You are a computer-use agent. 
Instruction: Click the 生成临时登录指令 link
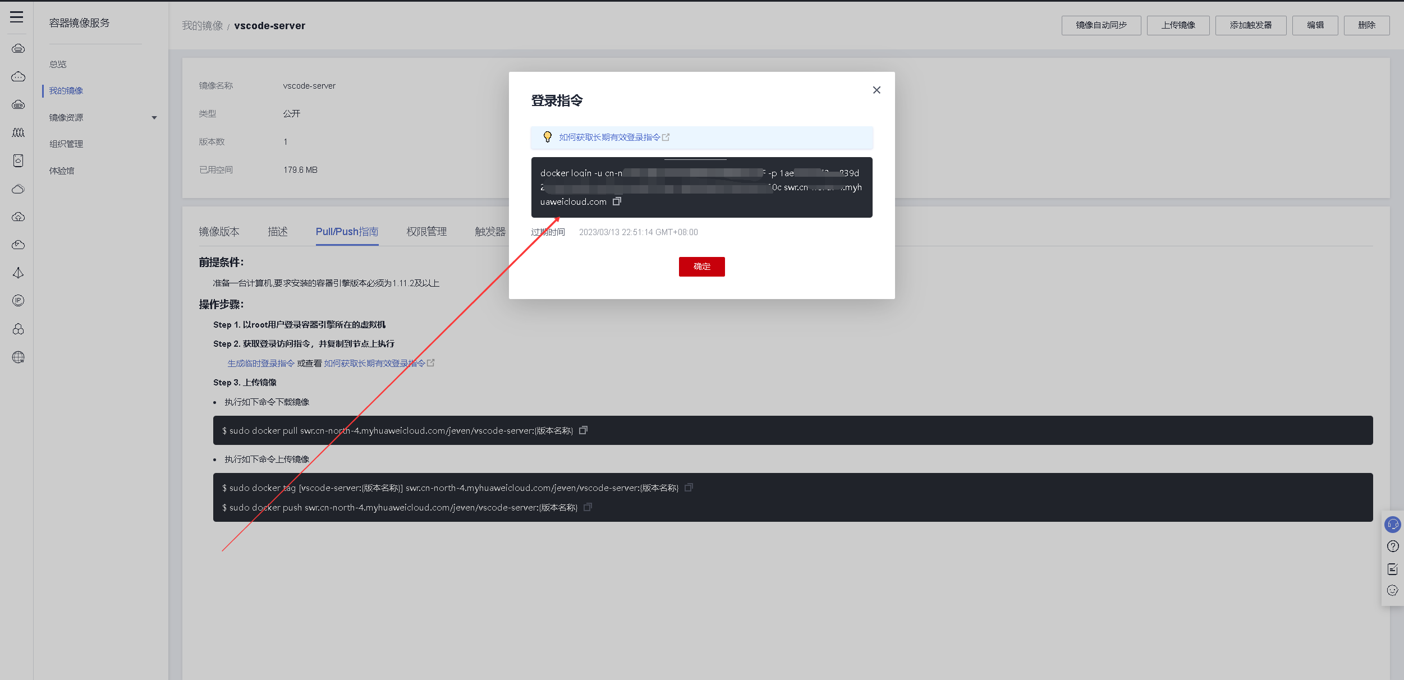tap(261, 364)
